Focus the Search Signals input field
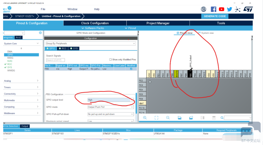Screen dimensions: 263x145 55,60
